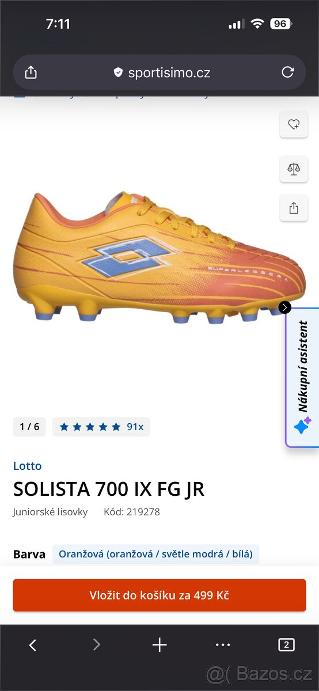This screenshot has width=319, height=691.
Task: Compare product using the scales icon
Action: 294,169
